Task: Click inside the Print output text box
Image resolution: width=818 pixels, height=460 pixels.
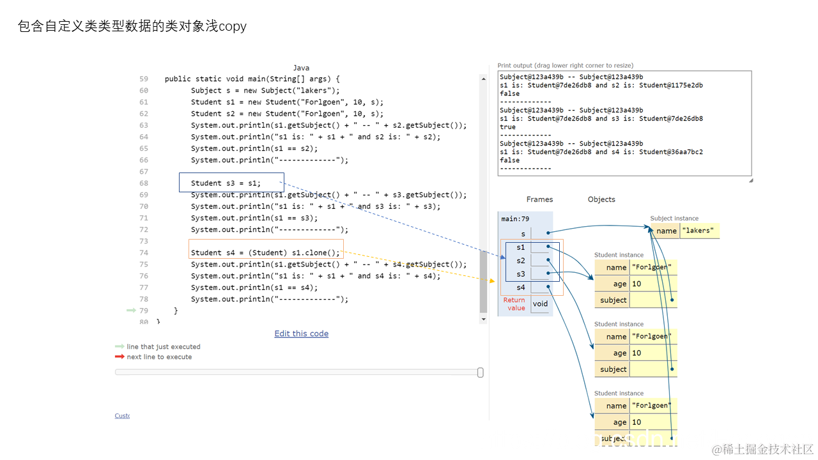Action: pyautogui.click(x=624, y=123)
